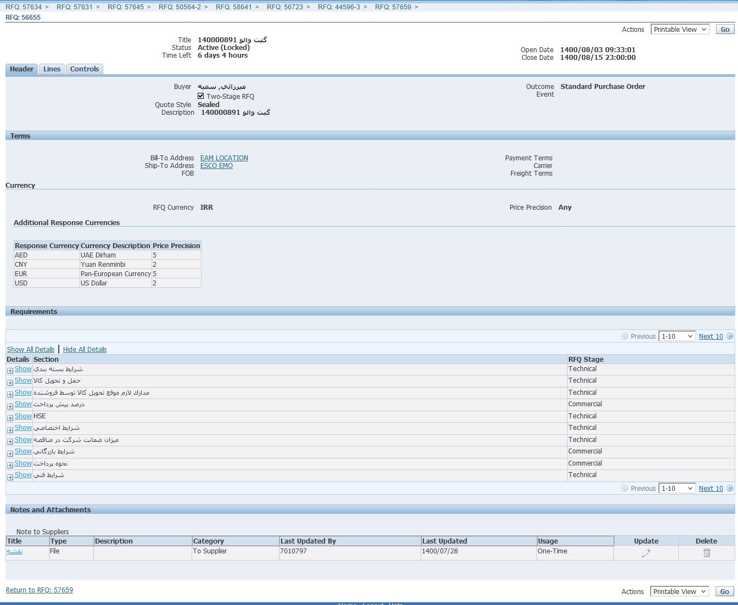The image size is (738, 605).
Task: Open the نقشه attachment title link
Action: tap(15, 551)
